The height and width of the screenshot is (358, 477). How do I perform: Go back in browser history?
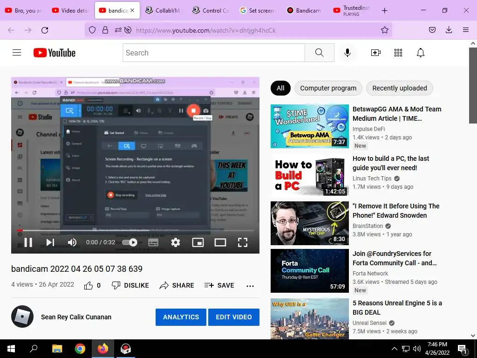[x=11, y=30]
